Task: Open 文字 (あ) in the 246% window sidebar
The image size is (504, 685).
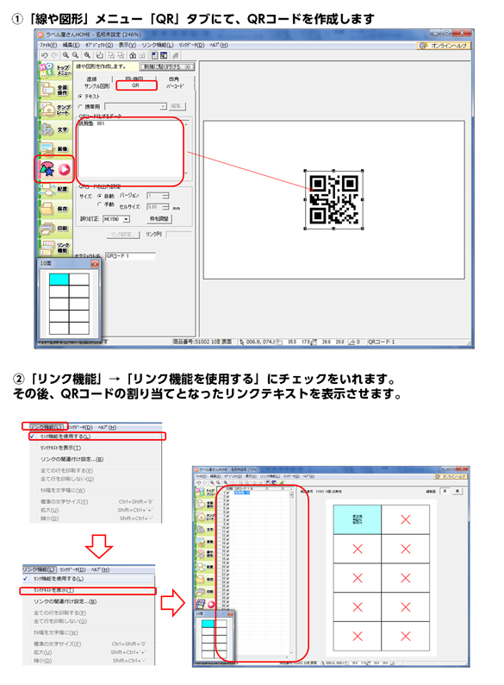Action: click(55, 129)
